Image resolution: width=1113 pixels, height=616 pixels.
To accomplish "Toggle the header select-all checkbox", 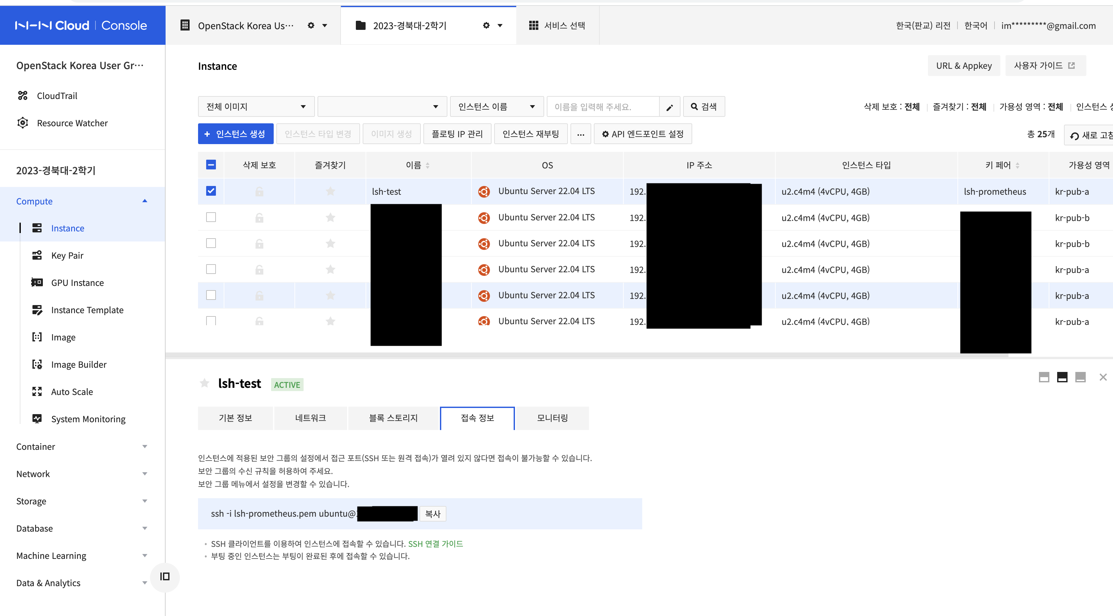I will (211, 165).
